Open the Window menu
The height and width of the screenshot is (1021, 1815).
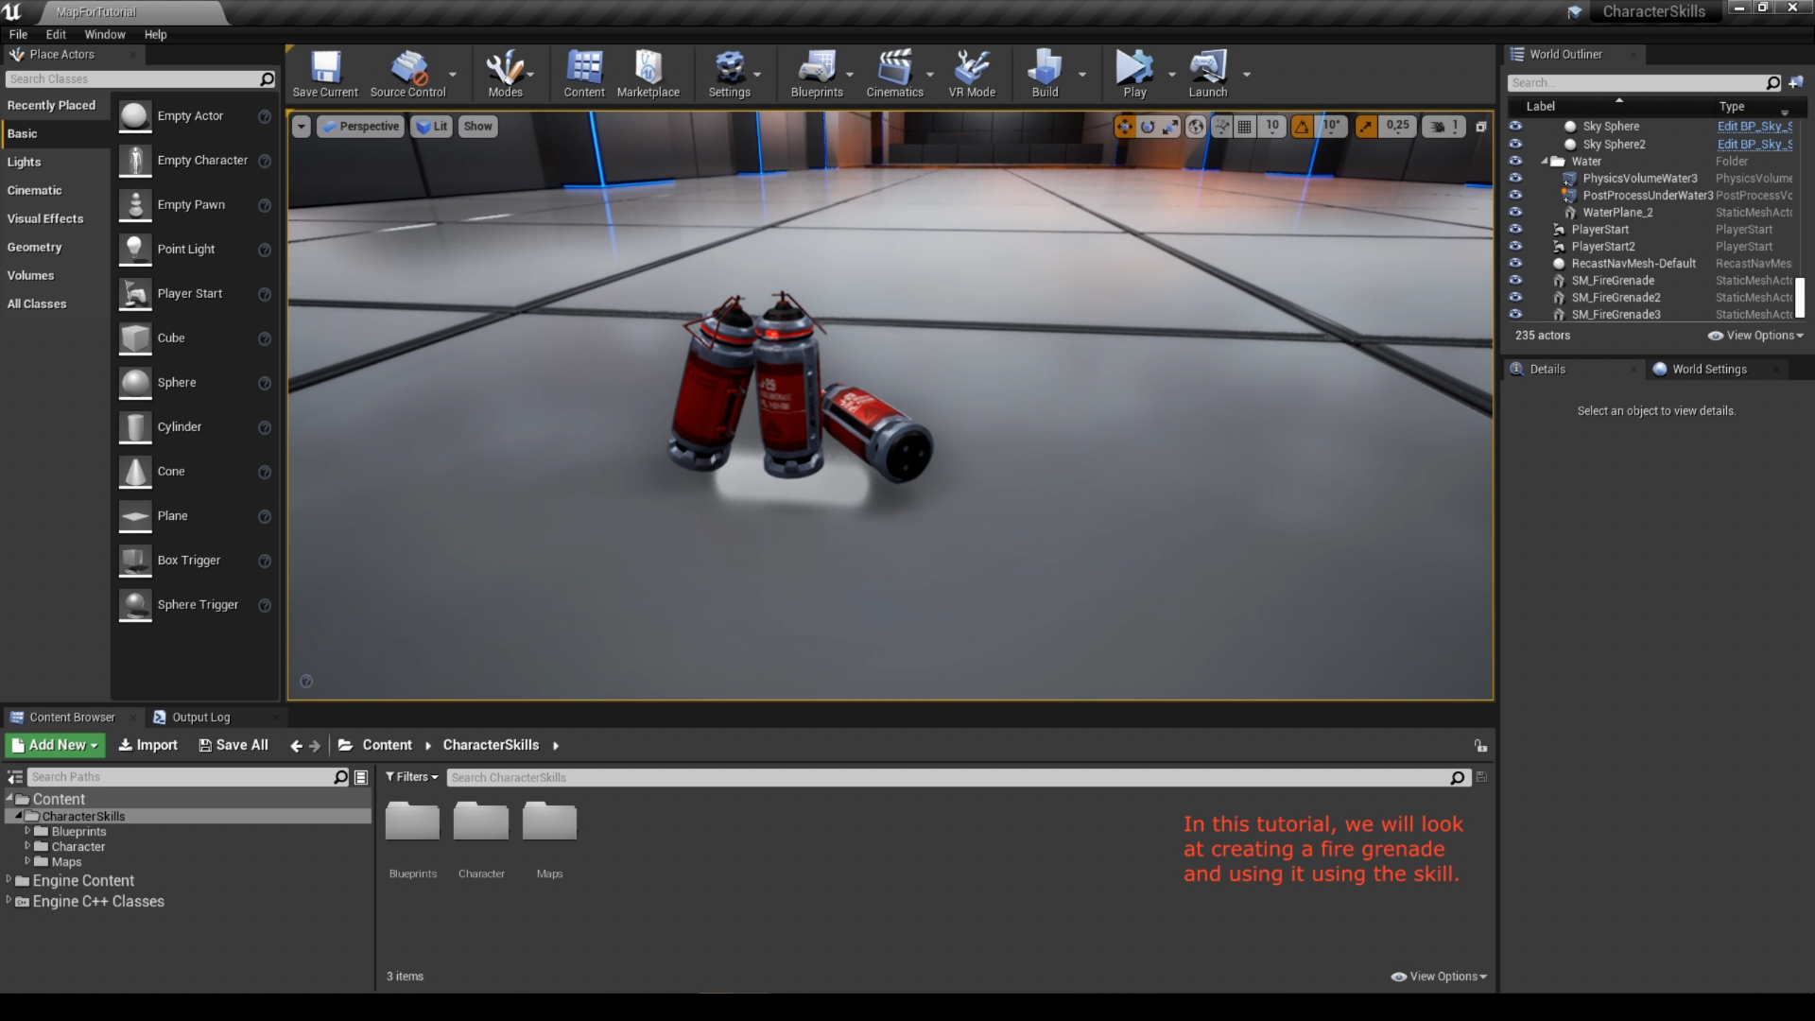(x=104, y=34)
